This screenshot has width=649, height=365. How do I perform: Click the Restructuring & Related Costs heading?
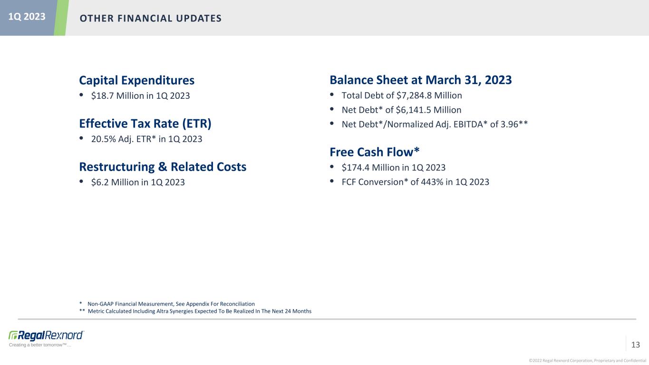tap(163, 167)
